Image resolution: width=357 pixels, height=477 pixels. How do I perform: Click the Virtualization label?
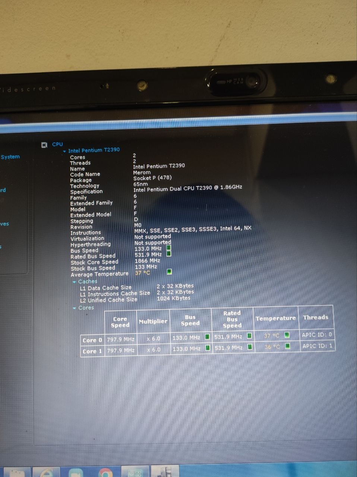coord(87,238)
